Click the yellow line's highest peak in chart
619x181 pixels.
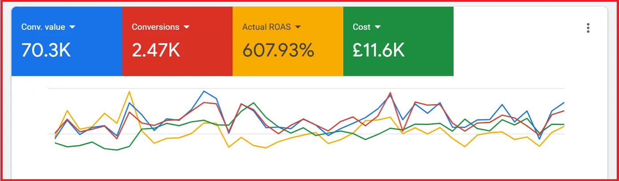coord(129,92)
